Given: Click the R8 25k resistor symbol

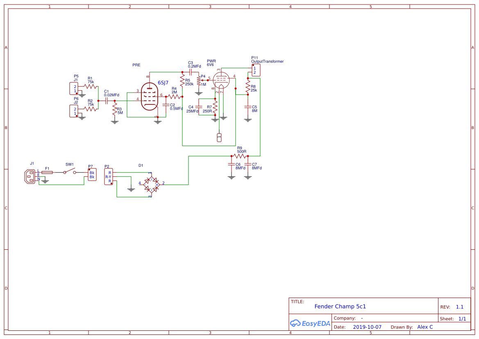Looking at the screenshot, I should tap(248, 87).
